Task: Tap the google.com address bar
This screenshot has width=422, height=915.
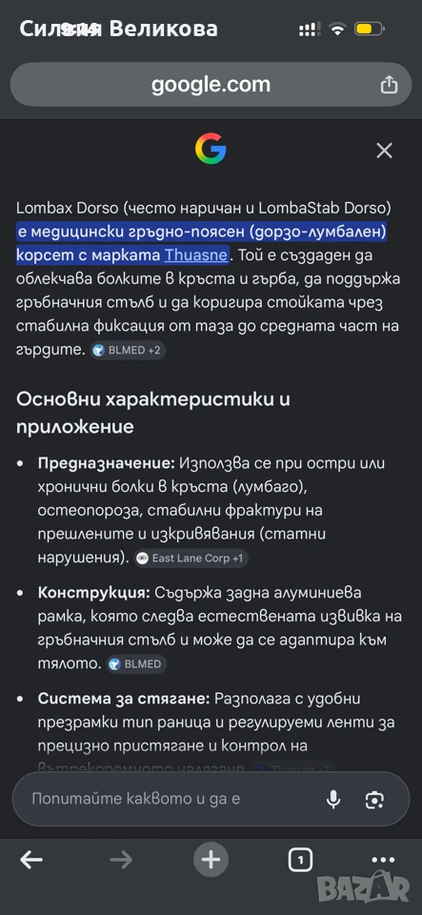Action: click(x=211, y=85)
